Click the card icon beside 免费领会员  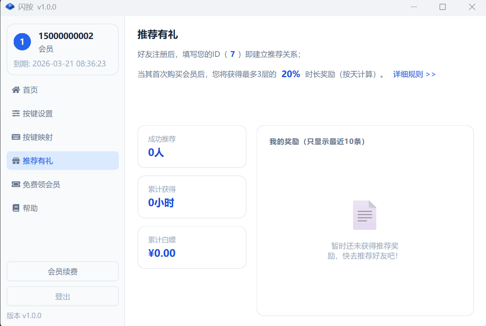point(15,184)
